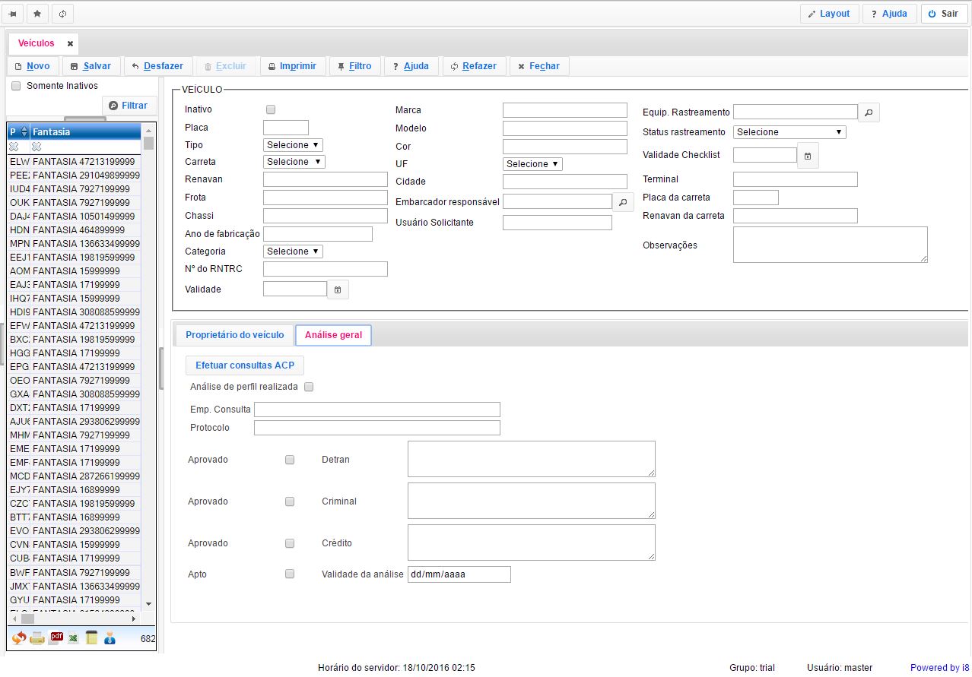The image size is (972, 677).
Task: Click the Sair logout button
Action: pyautogui.click(x=944, y=14)
